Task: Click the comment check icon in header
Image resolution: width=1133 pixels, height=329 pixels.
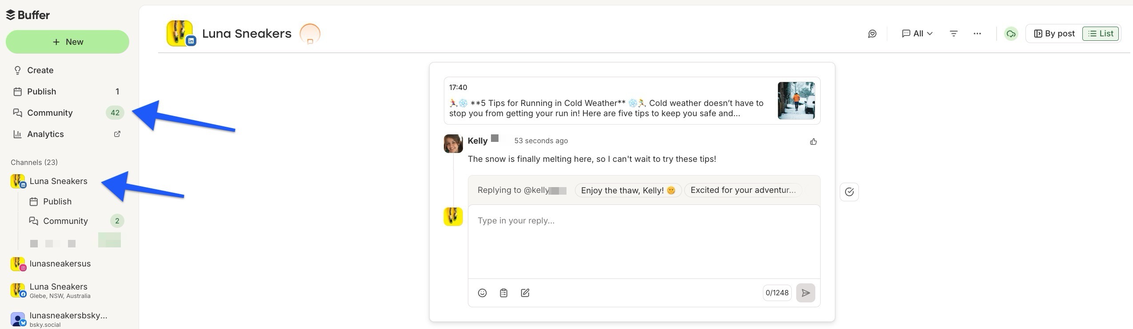Action: point(872,34)
